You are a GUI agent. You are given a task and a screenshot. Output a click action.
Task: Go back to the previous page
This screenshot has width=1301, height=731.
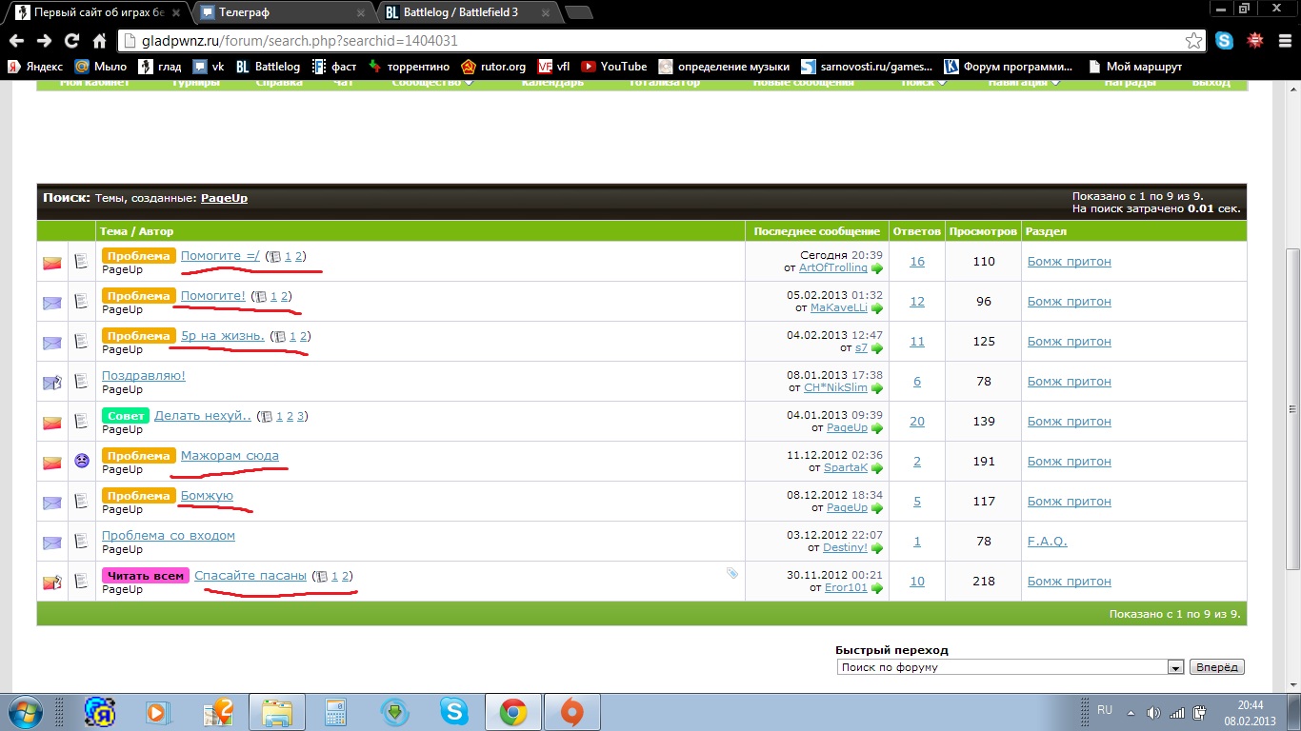click(x=16, y=41)
